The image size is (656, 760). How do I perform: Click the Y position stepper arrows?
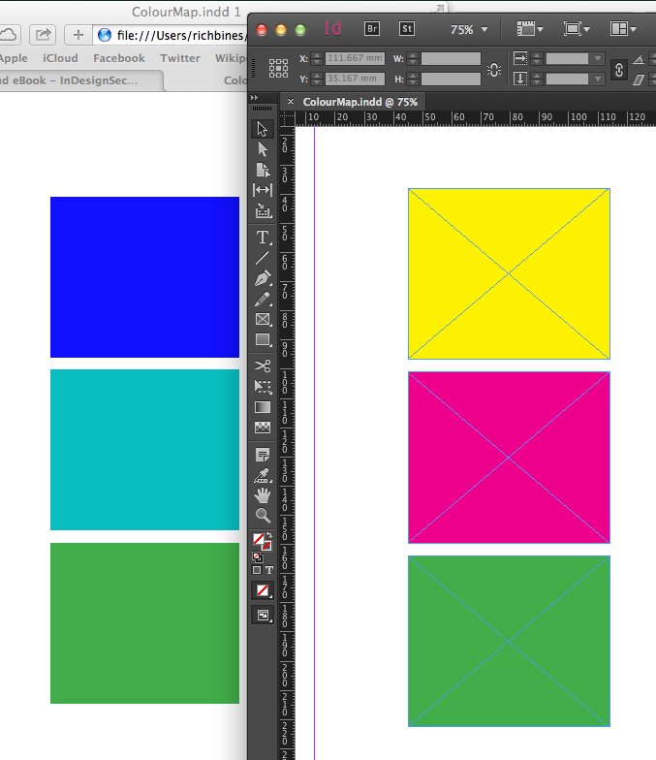coord(317,79)
